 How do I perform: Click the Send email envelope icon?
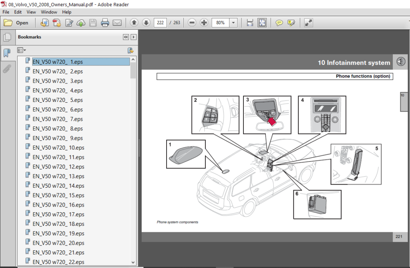pos(117,23)
